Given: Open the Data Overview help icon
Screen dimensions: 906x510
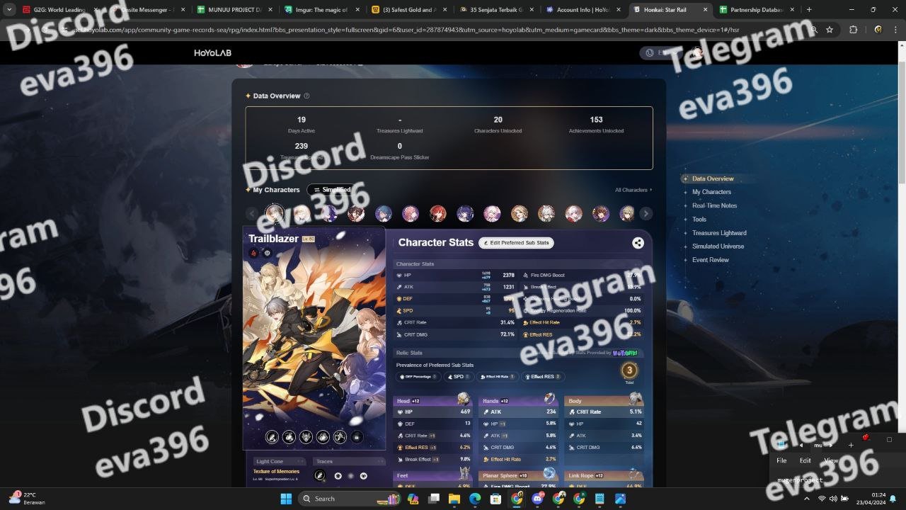Looking at the screenshot, I should (306, 96).
